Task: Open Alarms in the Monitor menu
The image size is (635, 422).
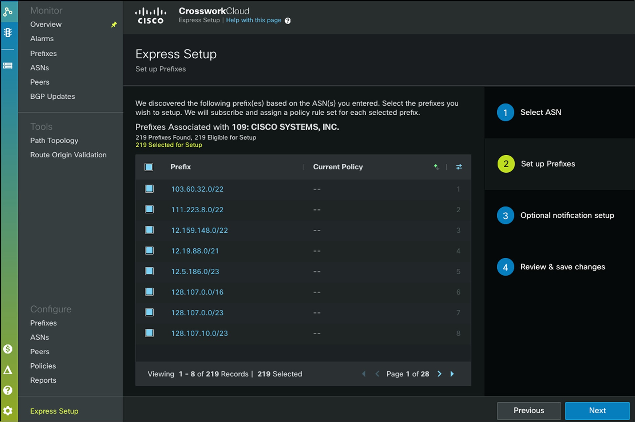Action: click(42, 39)
